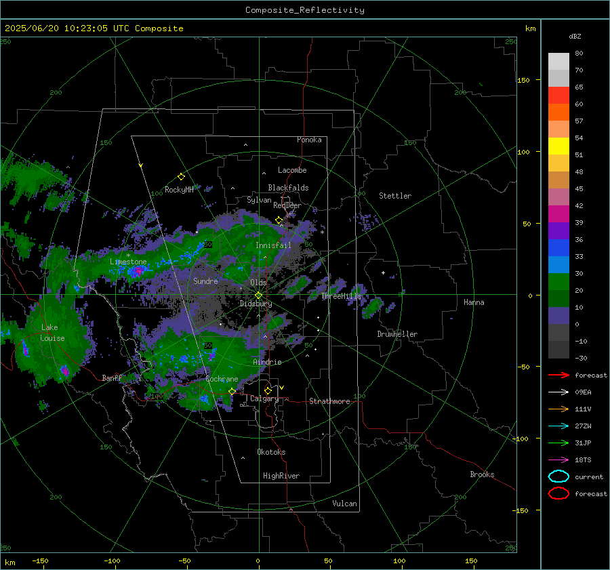Click the white 09EA arrow icon

tap(558, 392)
